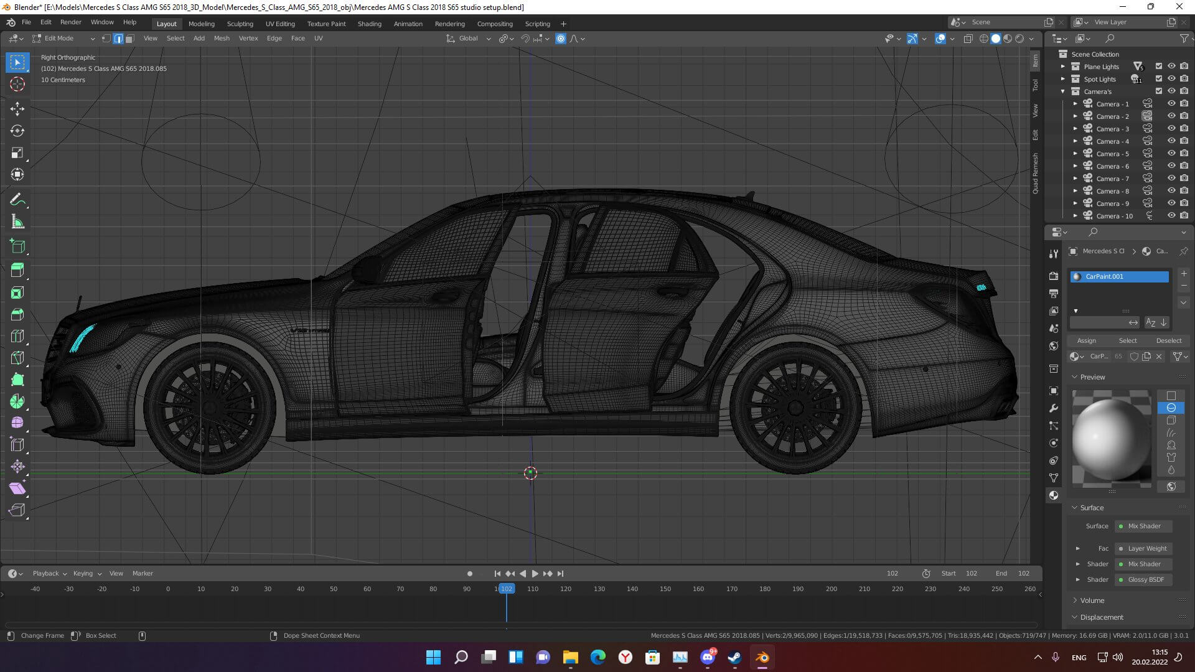
Task: Click the Glossy BSDF shader button
Action: tap(1144, 580)
